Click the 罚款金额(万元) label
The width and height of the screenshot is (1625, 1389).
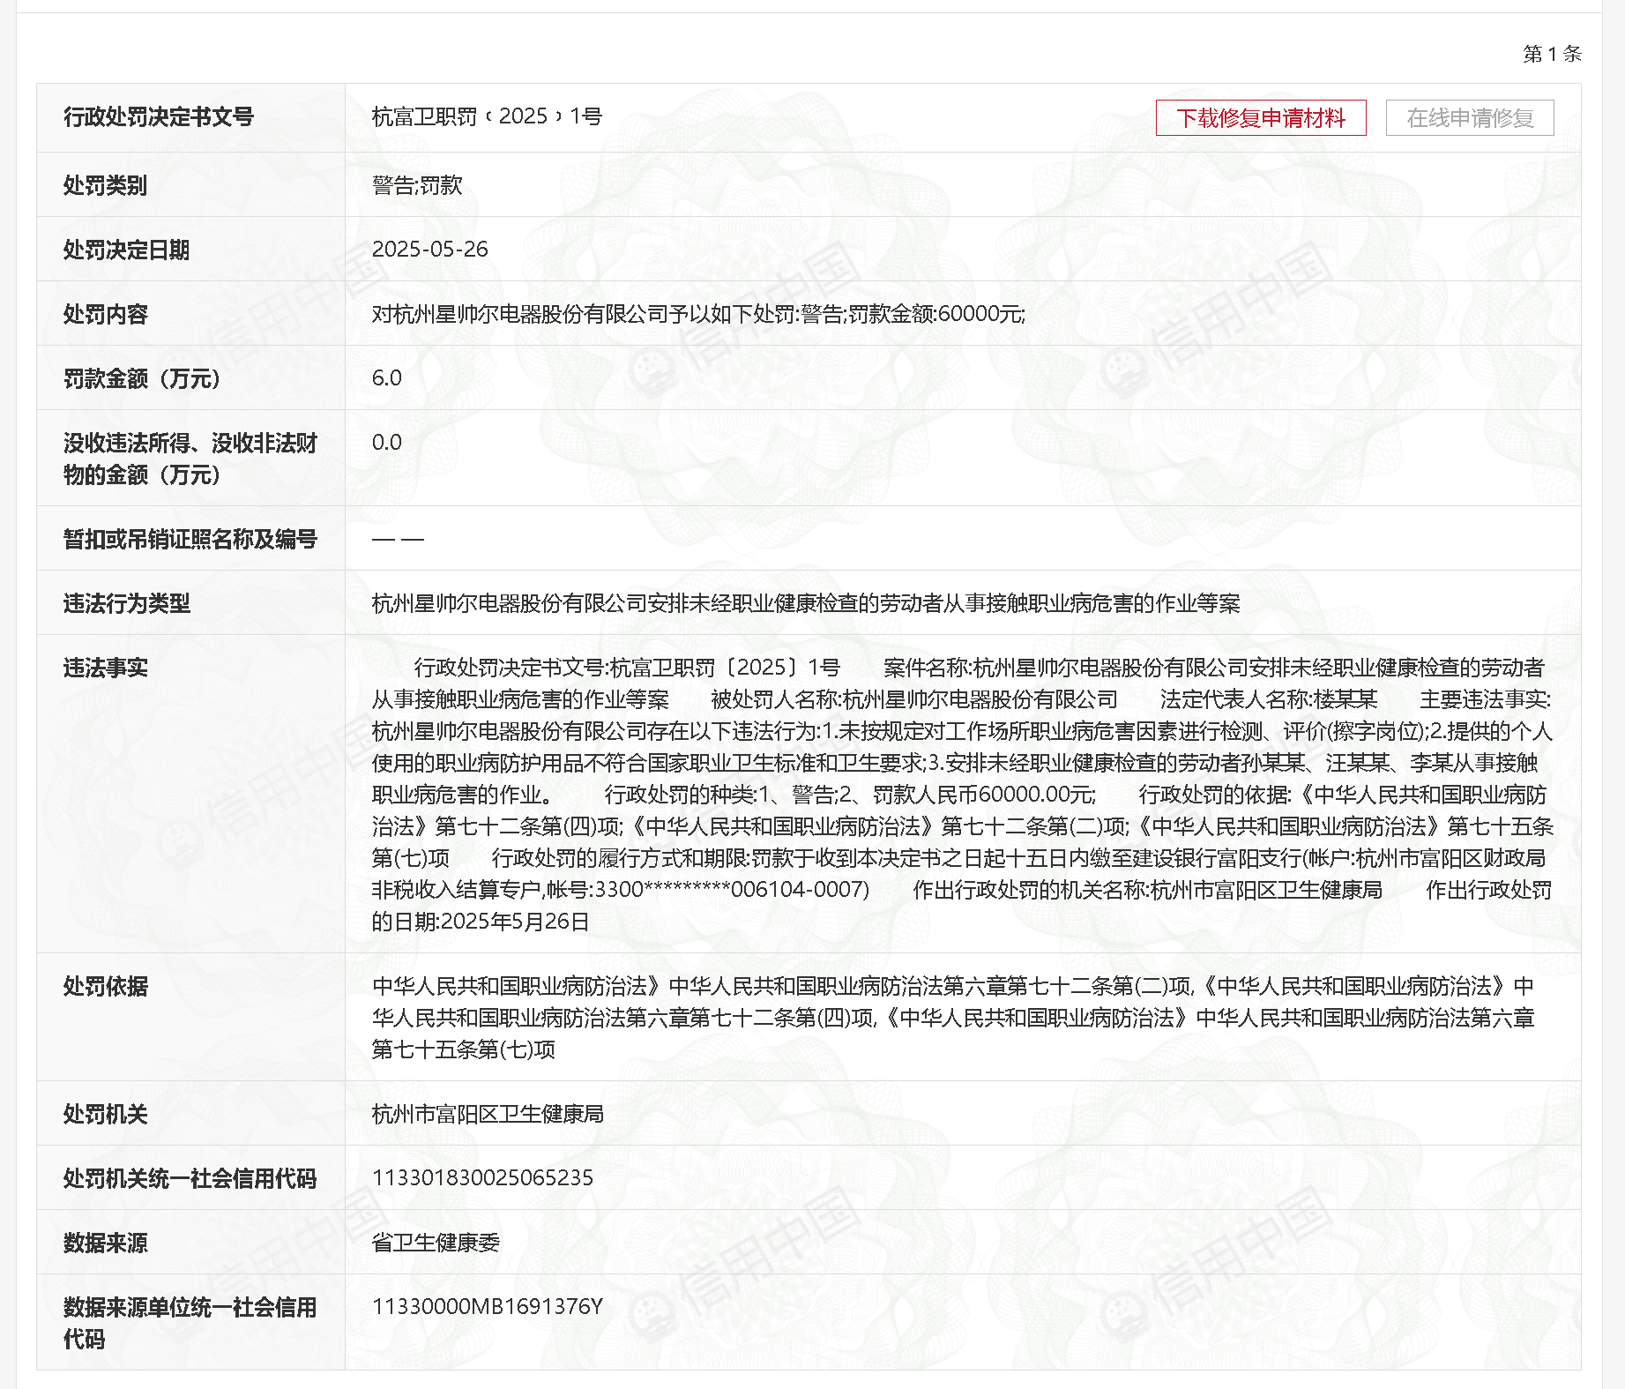(x=142, y=378)
